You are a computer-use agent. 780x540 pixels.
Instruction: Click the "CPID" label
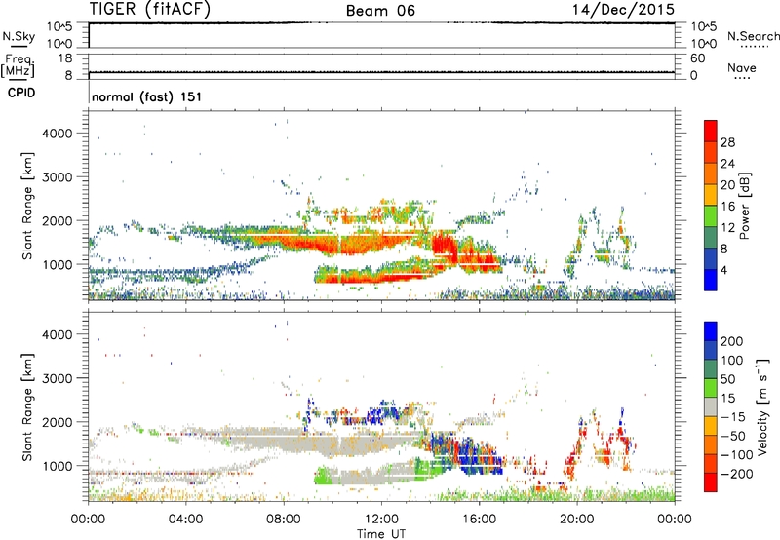pyautogui.click(x=21, y=93)
